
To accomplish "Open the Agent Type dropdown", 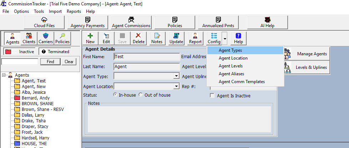I will (x=177, y=76).
